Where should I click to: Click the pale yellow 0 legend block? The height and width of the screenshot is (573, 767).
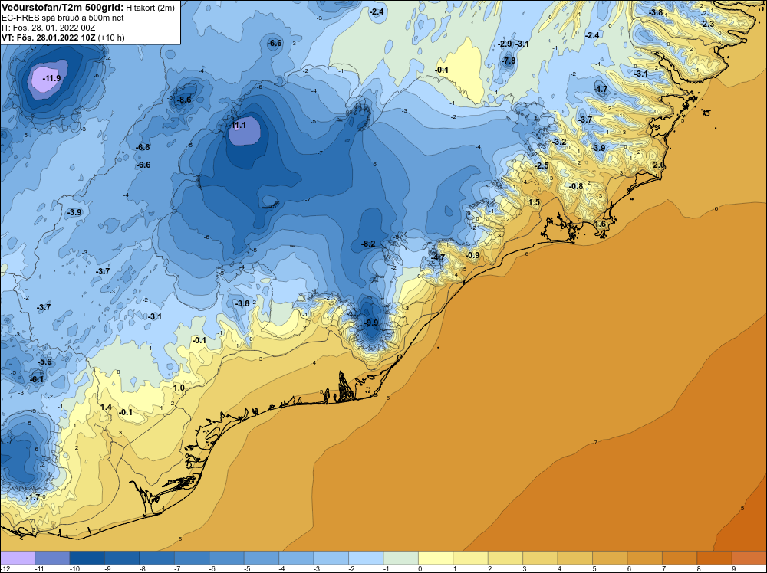(436, 558)
